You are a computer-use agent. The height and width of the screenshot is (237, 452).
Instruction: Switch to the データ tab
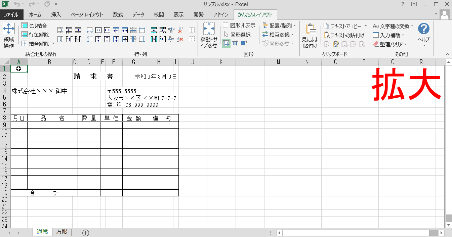point(138,14)
